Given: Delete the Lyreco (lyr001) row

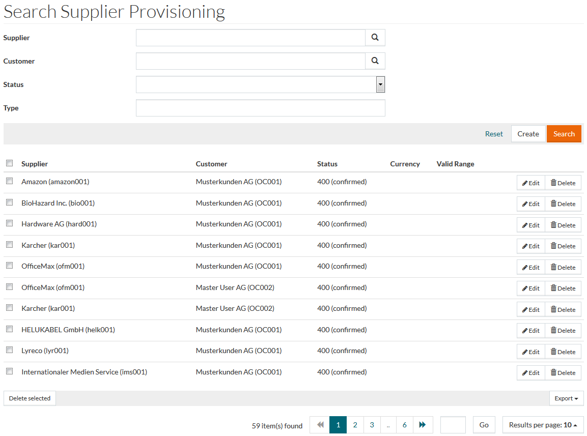Looking at the screenshot, I should click(x=563, y=352).
